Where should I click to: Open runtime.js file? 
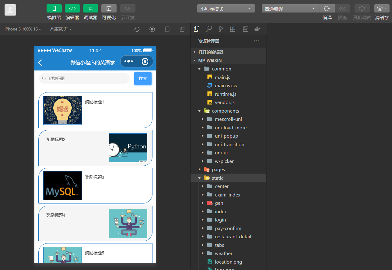228,94
